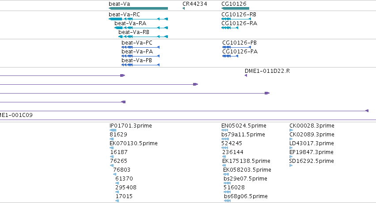Click the CK00028.3prime arrow glyph

(291, 130)
